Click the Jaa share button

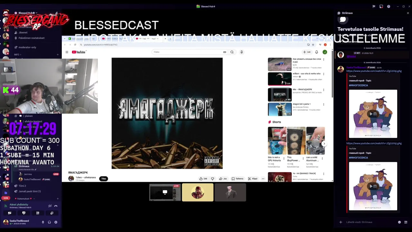point(223,179)
